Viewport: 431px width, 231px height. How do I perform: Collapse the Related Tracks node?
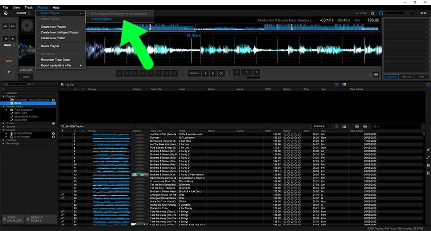point(3,106)
